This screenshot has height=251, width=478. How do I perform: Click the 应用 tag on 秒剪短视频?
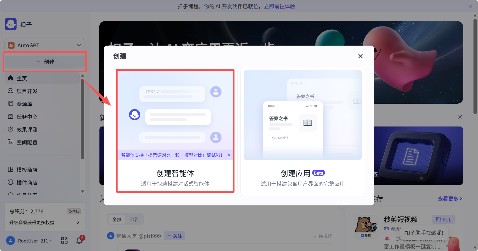tap(444, 219)
